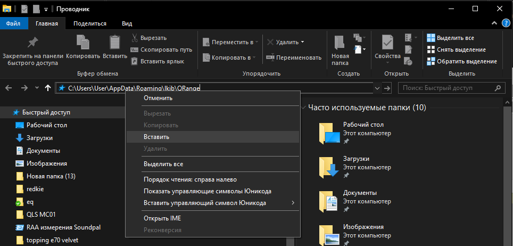The image size is (513, 246).
Task: Click Edit icon in Открыть group
Action: 408,50
